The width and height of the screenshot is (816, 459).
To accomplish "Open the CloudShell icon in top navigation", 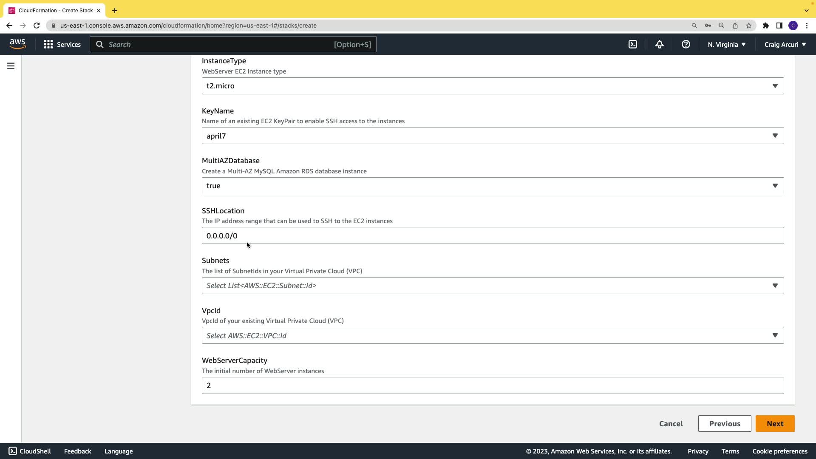I will click(633, 44).
